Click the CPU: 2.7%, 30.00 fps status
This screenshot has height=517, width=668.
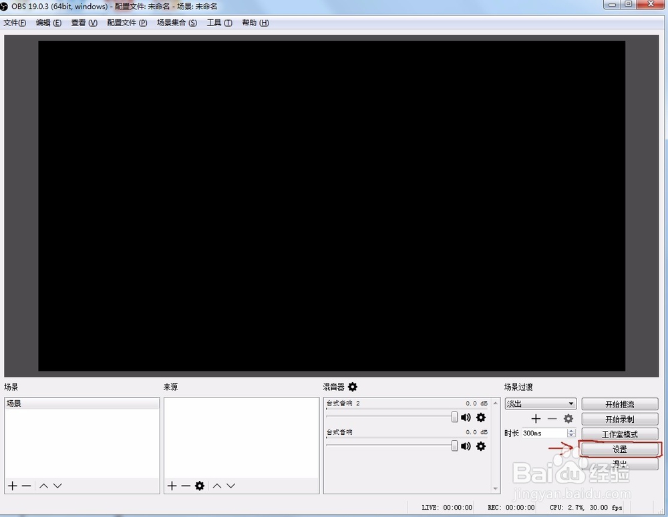[x=586, y=507]
